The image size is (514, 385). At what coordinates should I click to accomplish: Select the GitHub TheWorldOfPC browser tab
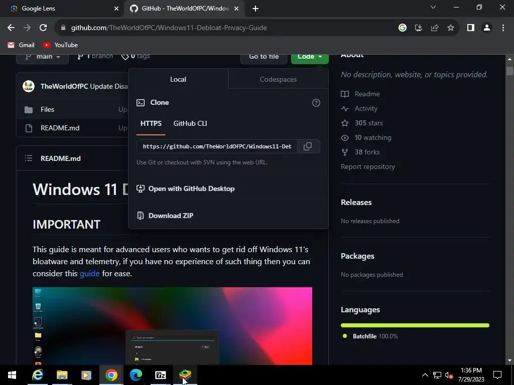coord(184,9)
